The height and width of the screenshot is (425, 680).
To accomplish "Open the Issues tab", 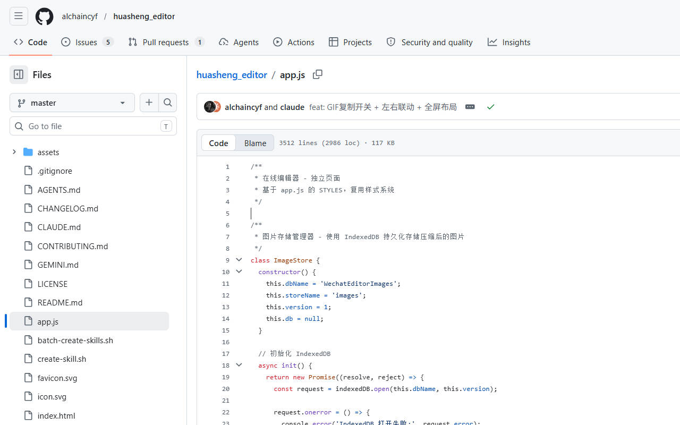I will [x=87, y=42].
